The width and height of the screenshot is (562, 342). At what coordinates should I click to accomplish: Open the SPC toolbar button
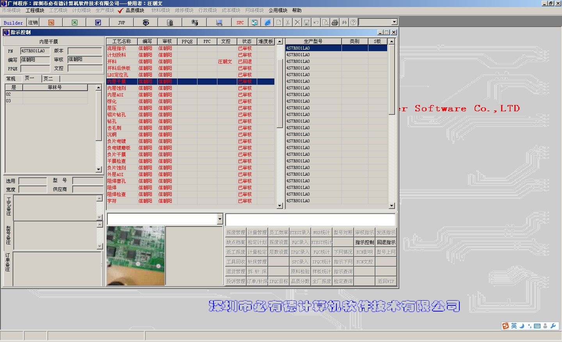pos(240,23)
